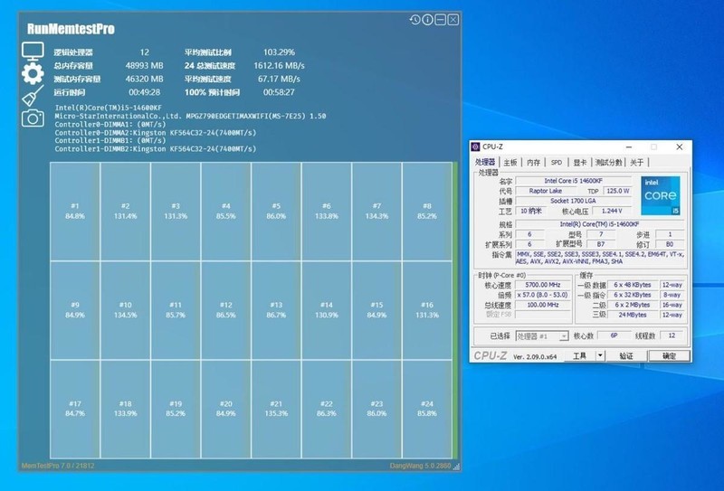Select memtest tile #2 at 131.4%

click(125, 212)
